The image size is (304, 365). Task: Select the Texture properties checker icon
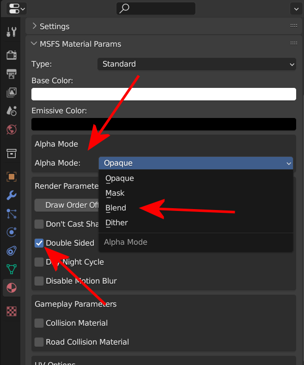point(12,311)
